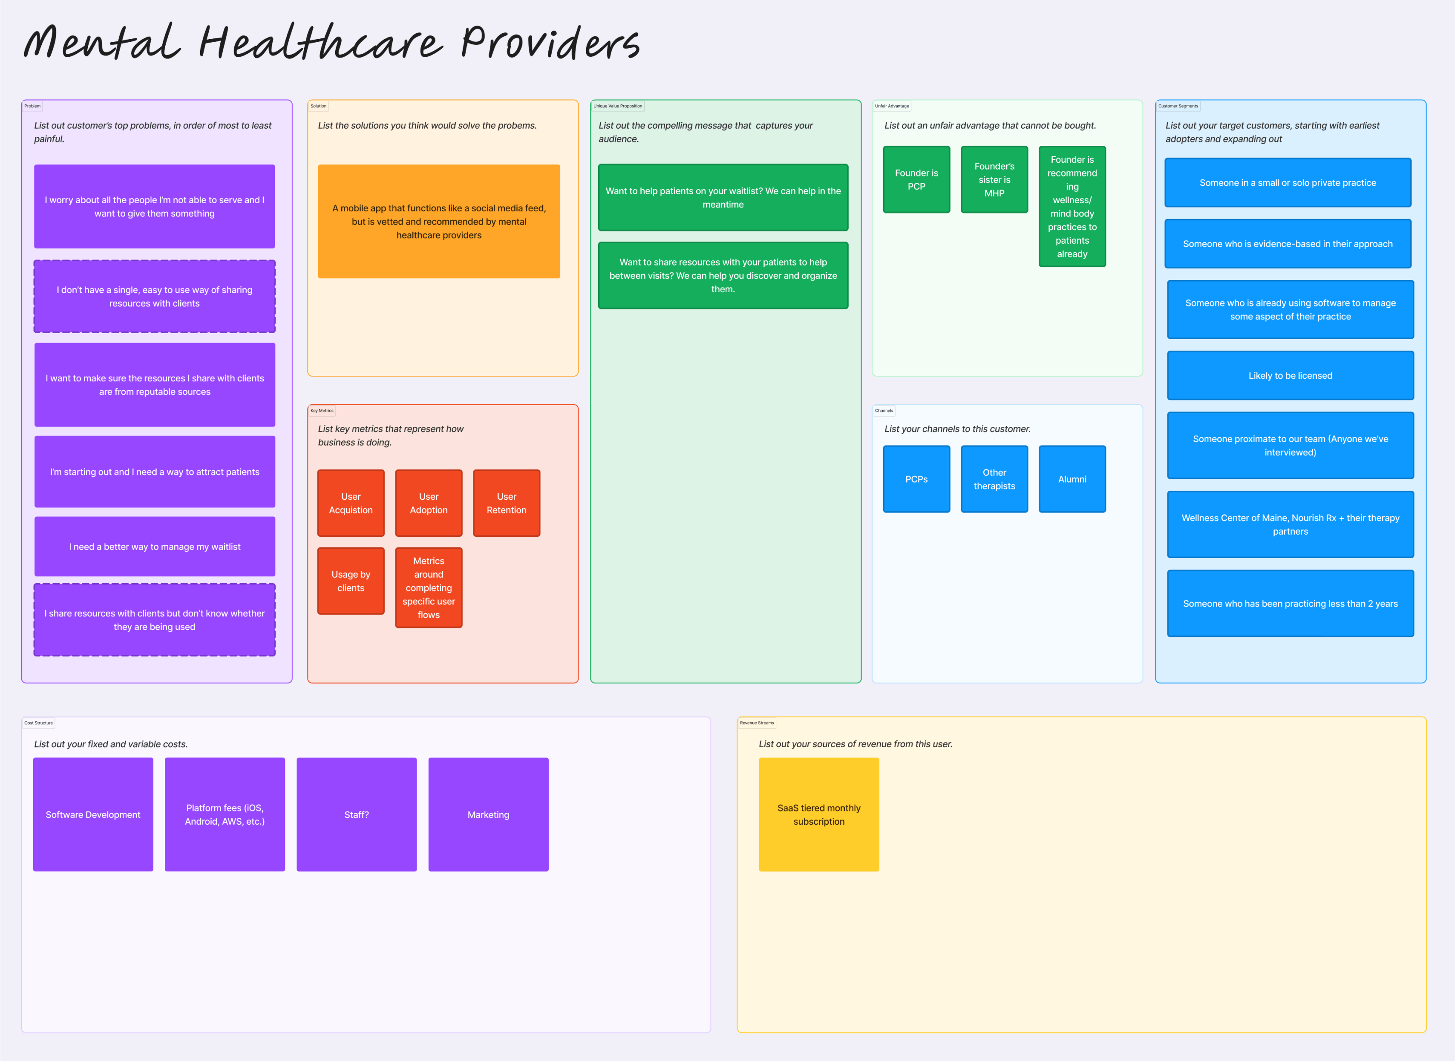Select the 'PCPs' channel sticky

coord(916,479)
